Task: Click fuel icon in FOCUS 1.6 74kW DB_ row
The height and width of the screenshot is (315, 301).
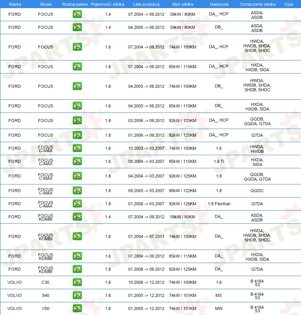Action: click(77, 86)
